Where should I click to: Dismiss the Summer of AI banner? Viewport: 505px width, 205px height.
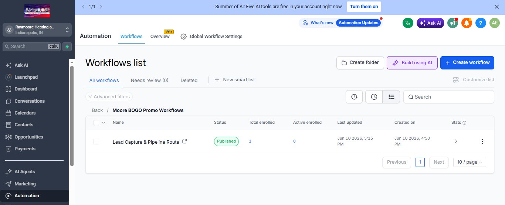pos(497,7)
